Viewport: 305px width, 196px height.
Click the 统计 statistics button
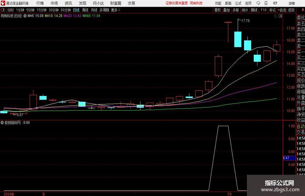(245, 10)
